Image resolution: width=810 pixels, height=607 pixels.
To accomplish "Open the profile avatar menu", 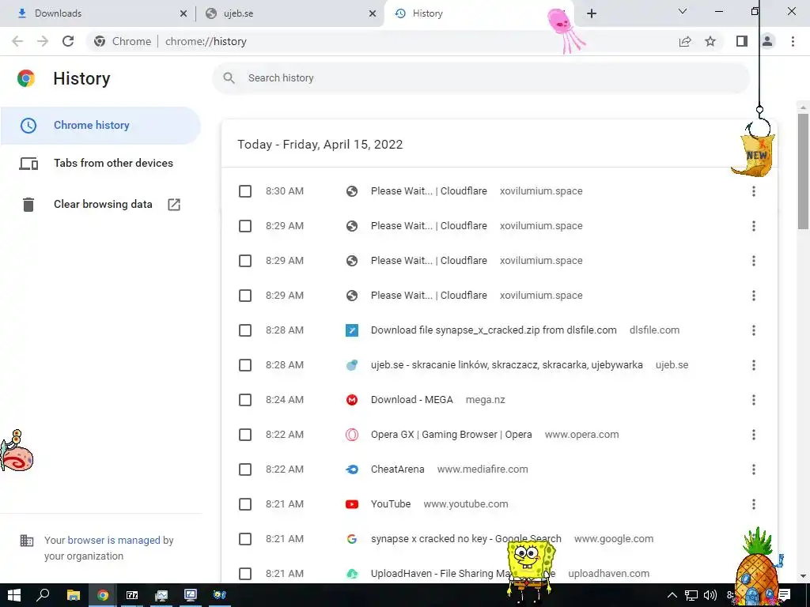I will click(x=767, y=41).
